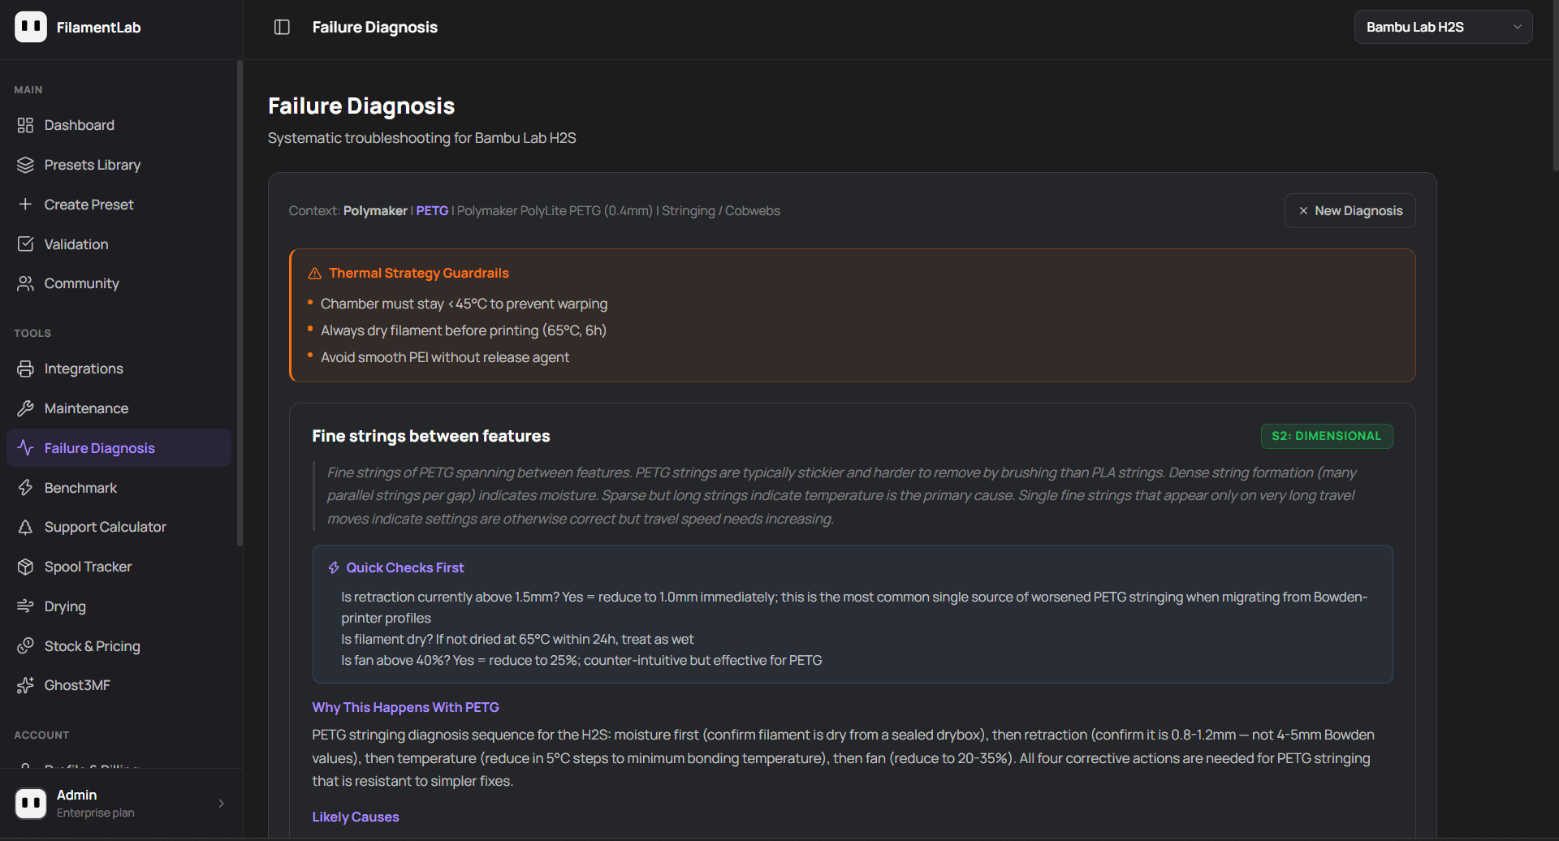Open the Bambu Lab H2S printer dropdown
The width and height of the screenshot is (1559, 841).
[x=1443, y=27]
